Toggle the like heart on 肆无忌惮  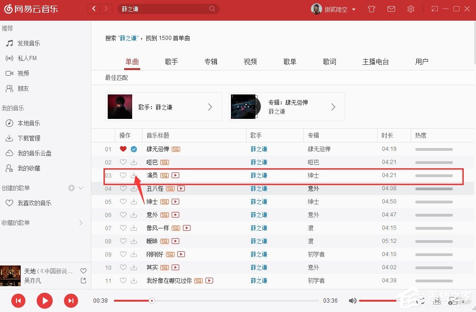(x=122, y=149)
